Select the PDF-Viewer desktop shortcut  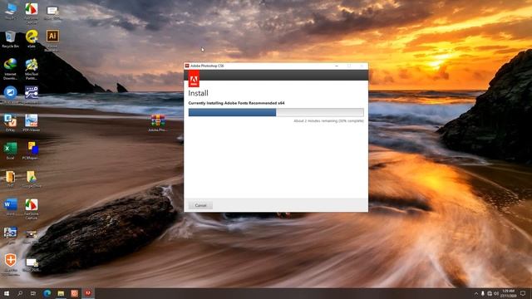point(32,123)
